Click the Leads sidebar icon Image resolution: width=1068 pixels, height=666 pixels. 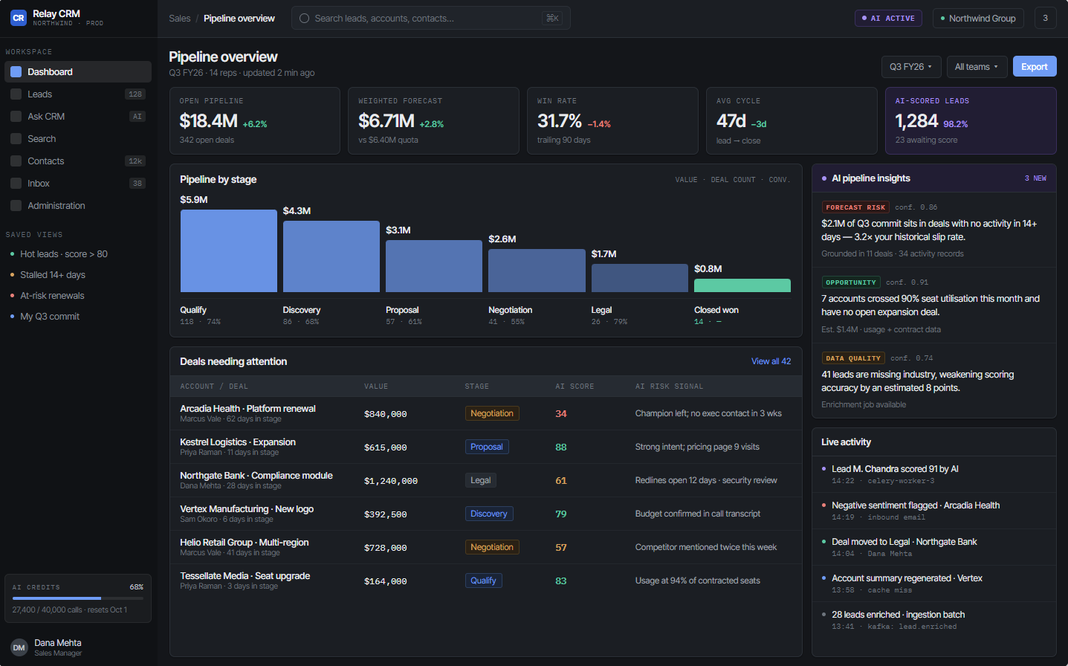[16, 94]
